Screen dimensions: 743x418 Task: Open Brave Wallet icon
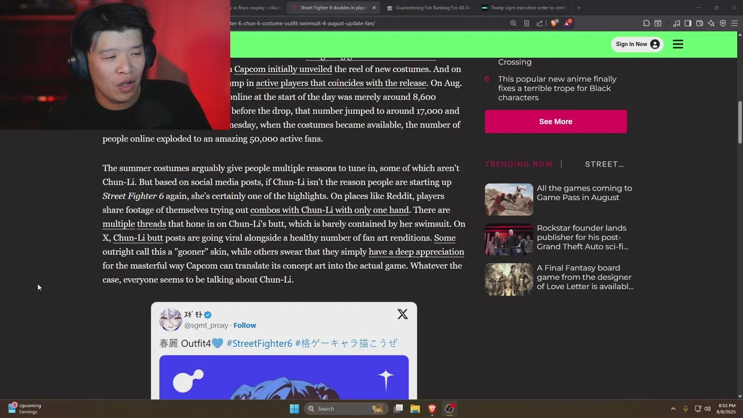(699, 23)
